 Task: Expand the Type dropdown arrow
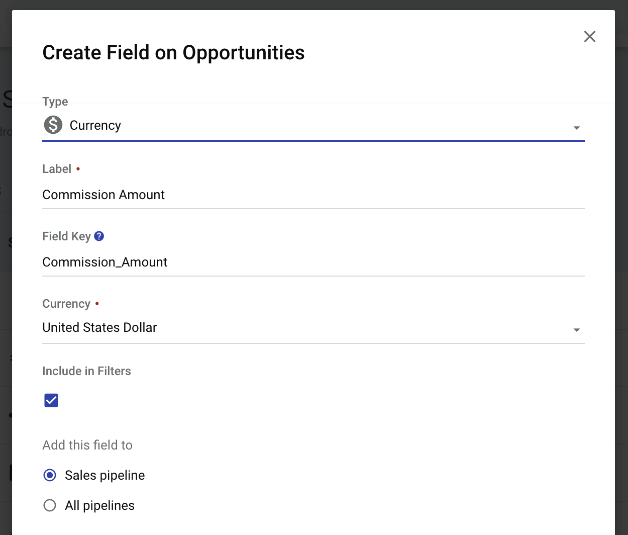pyautogui.click(x=577, y=128)
